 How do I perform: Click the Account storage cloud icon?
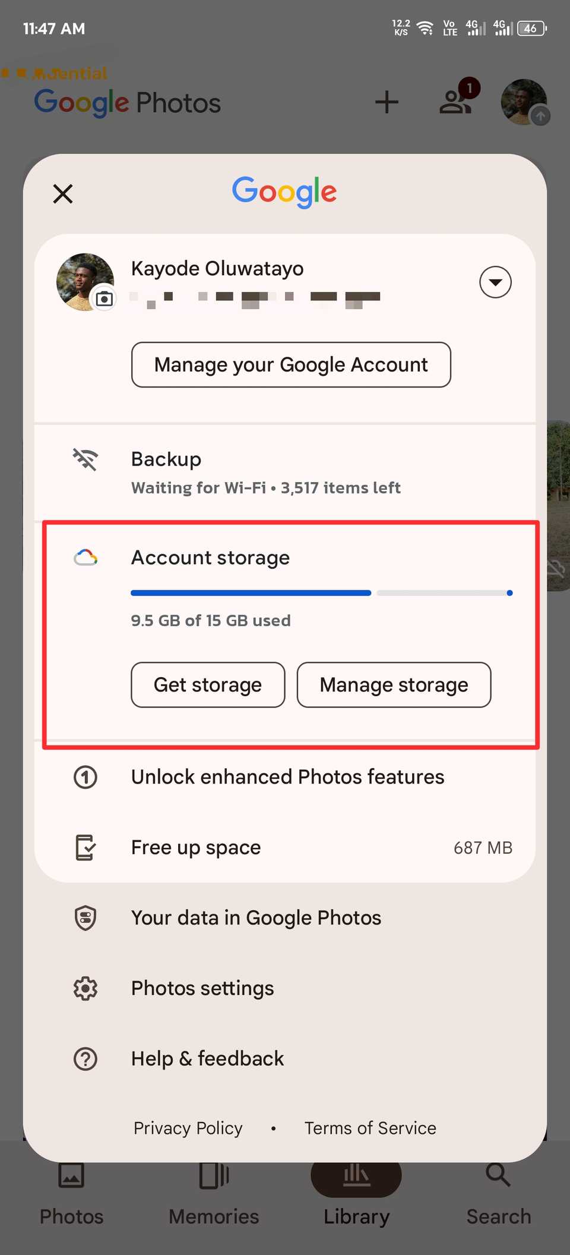(85, 557)
